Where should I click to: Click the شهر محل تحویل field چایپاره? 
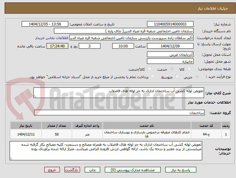click(170, 61)
